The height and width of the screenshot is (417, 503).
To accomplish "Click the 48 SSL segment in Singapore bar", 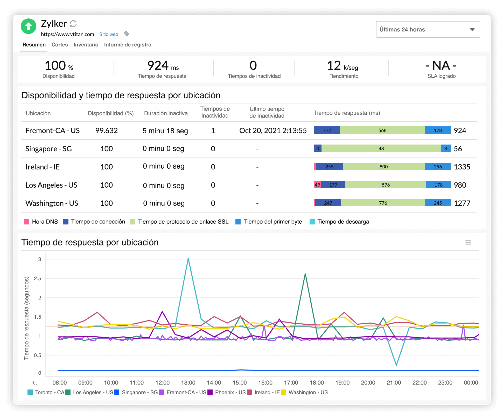I will (381, 148).
